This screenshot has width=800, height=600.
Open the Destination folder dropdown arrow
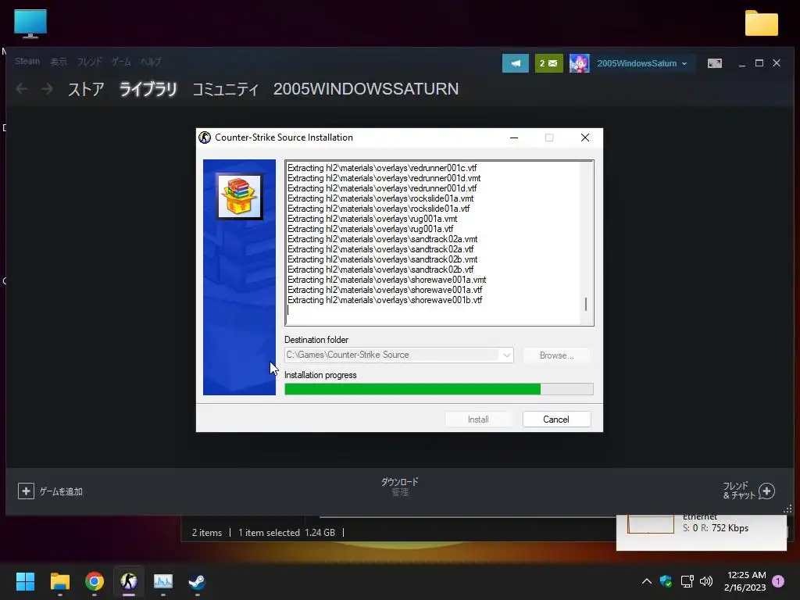pyautogui.click(x=506, y=355)
